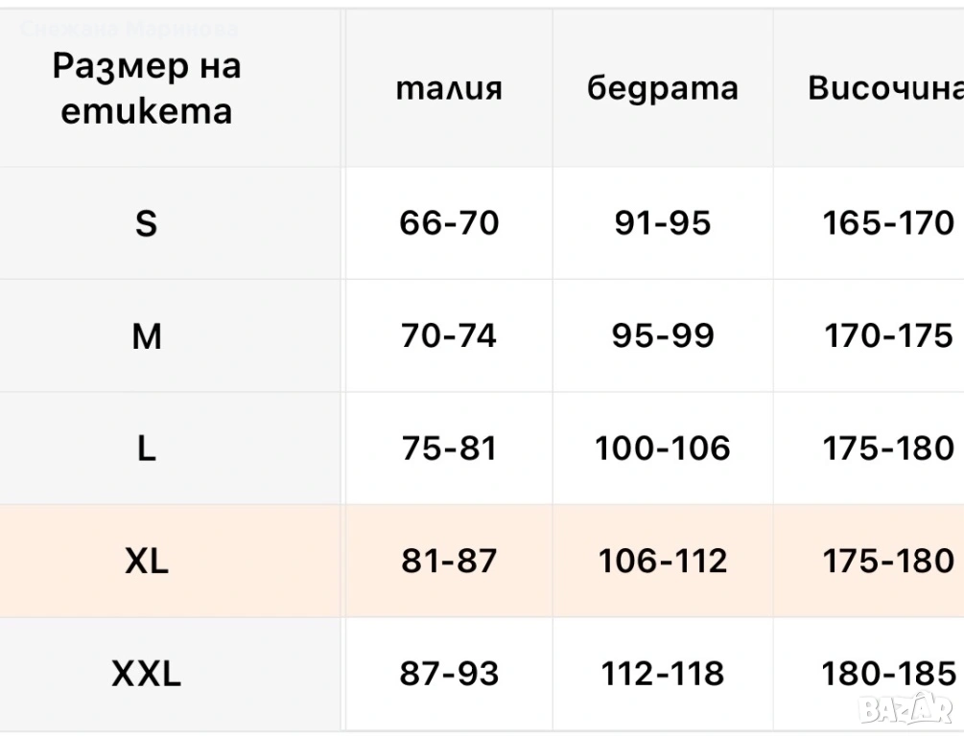Screen dimensions: 964x736
Task: Select the M size row label
Action: point(146,336)
